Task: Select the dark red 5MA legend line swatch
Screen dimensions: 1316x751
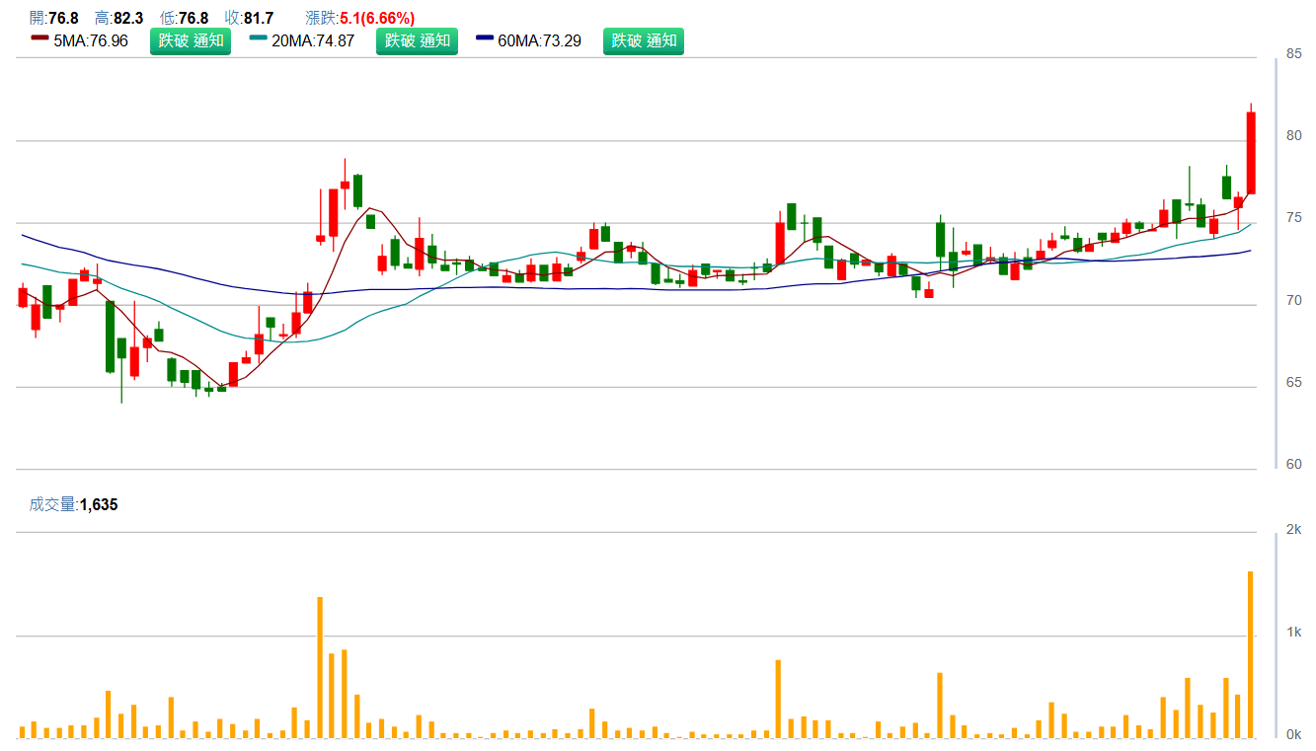Action: pyautogui.click(x=39, y=38)
